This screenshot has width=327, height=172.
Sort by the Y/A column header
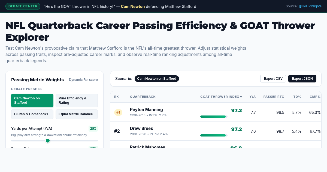click(x=253, y=97)
